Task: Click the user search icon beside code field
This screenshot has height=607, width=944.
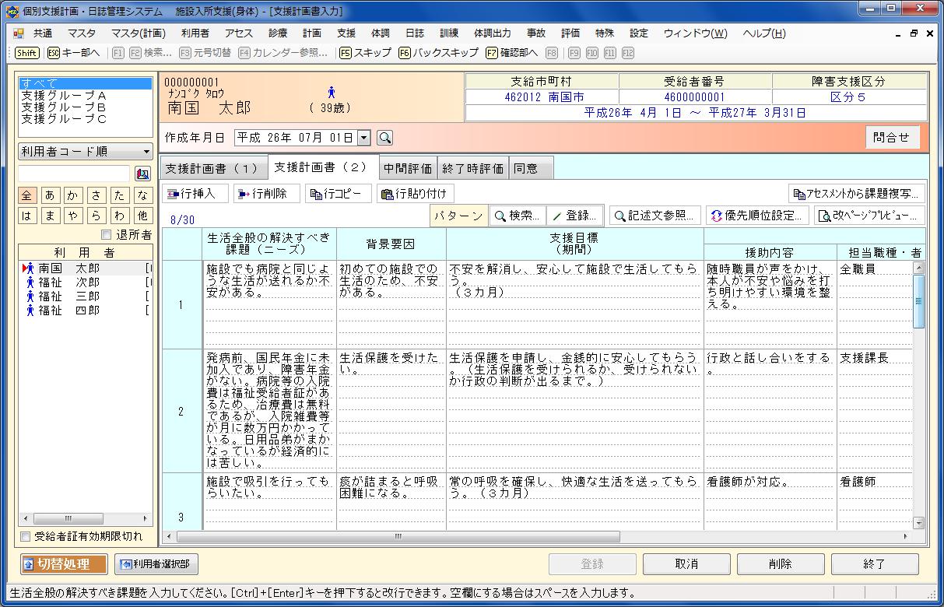Action: point(142,174)
